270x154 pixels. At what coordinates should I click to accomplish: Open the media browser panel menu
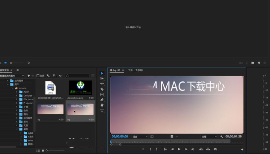click(11, 70)
